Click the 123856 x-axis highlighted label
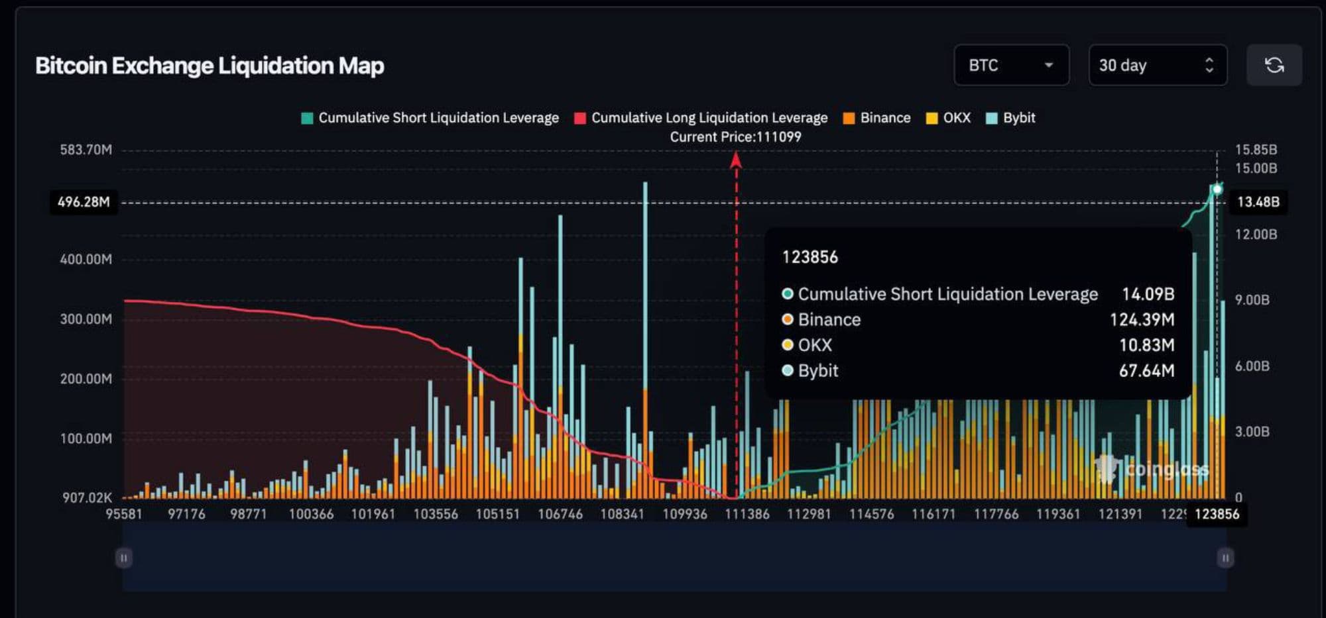 (x=1217, y=514)
